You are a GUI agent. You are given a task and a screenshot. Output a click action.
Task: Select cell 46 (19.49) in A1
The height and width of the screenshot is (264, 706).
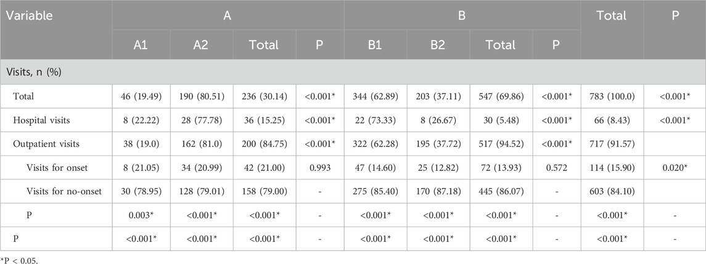point(141,96)
